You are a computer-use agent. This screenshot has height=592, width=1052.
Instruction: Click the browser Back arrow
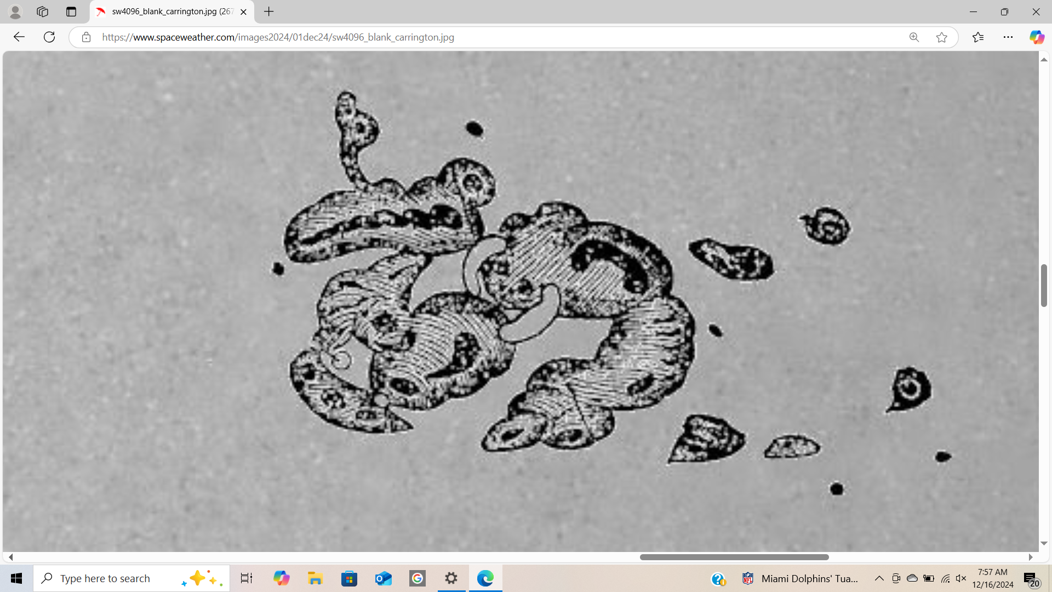tap(19, 37)
